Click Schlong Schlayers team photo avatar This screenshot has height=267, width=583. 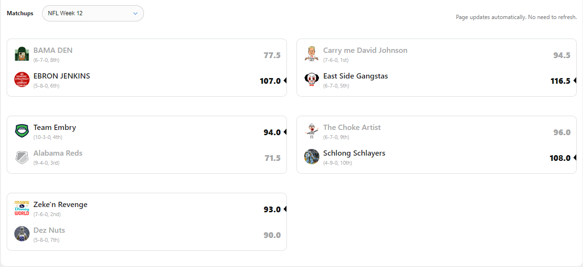tap(312, 157)
